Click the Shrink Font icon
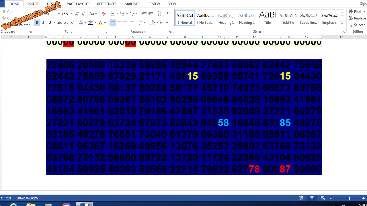The image size is (367, 206). tap(83, 14)
